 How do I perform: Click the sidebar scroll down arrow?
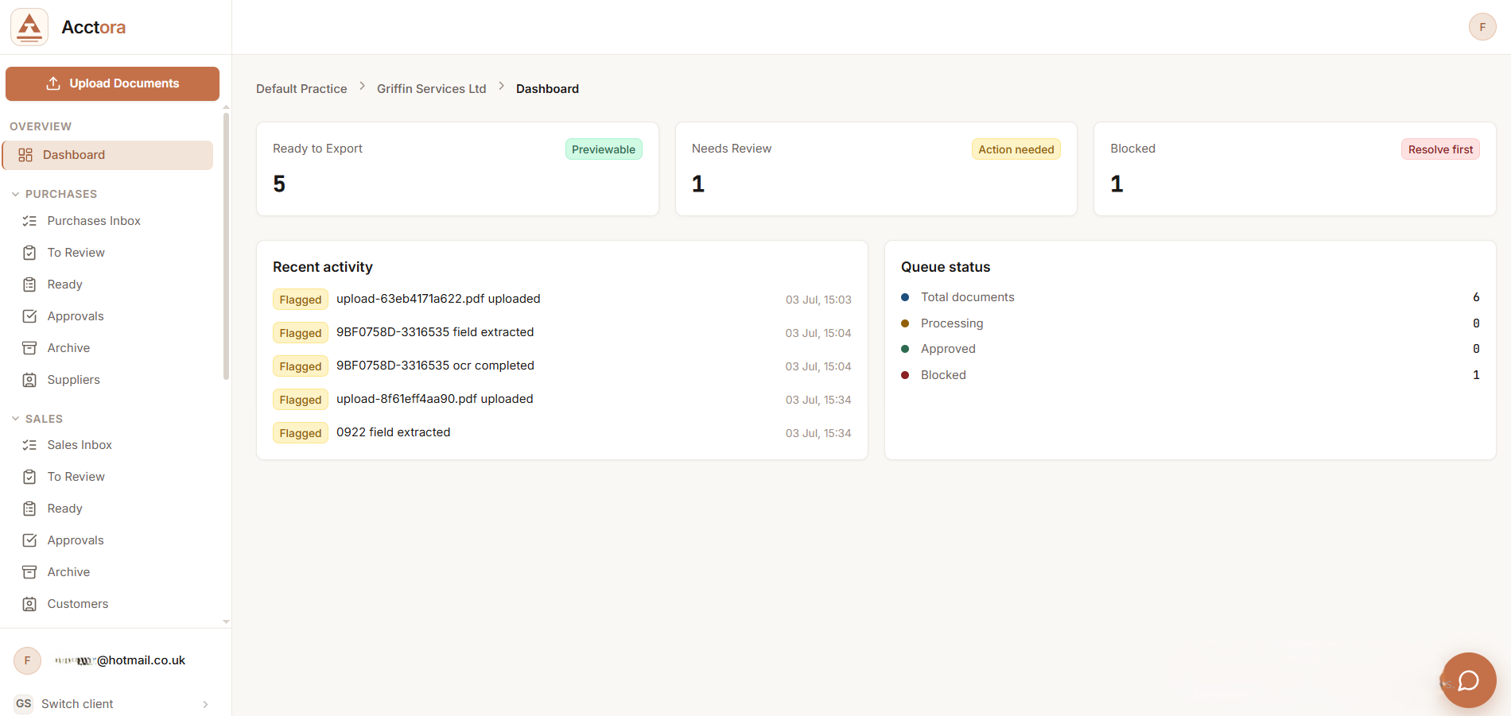click(x=226, y=622)
